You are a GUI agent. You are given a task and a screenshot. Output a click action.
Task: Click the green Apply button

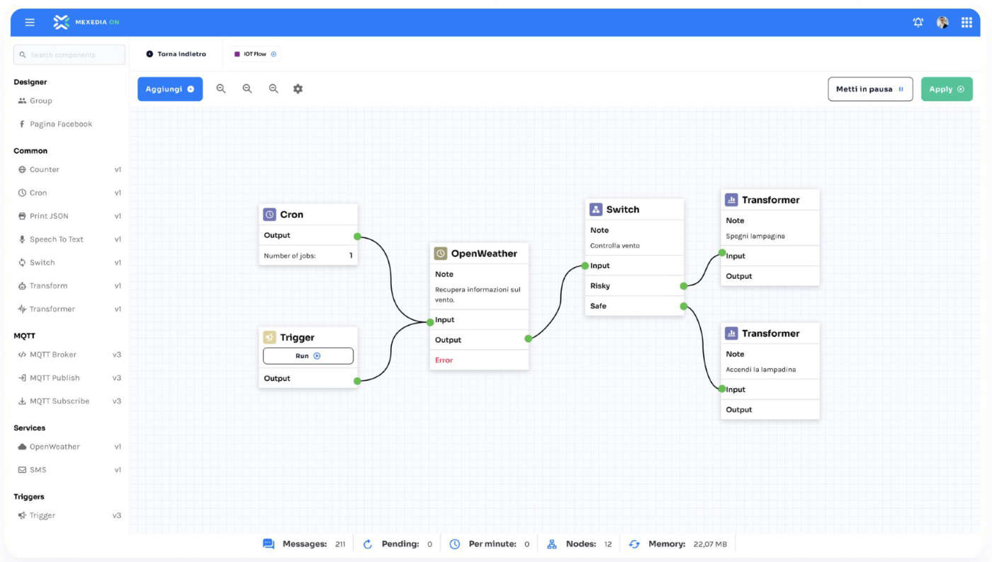pos(946,89)
